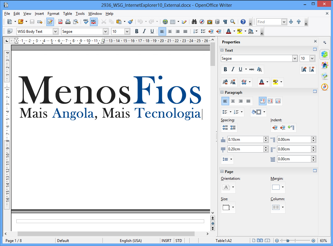The height and width of the screenshot is (246, 333).
Task: Toggle Numbering On/Off in toolbar
Action: (196, 32)
